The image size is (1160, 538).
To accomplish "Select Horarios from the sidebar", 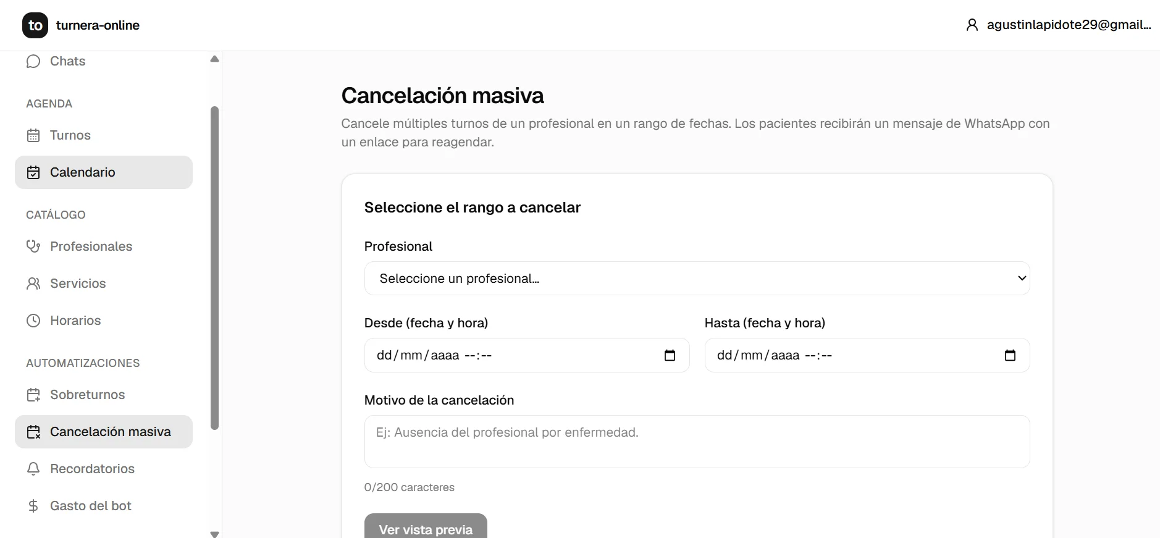I will click(104, 321).
